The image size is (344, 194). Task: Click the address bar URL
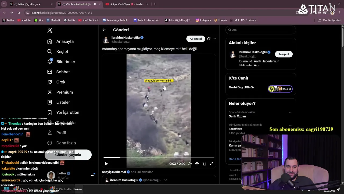(62, 13)
